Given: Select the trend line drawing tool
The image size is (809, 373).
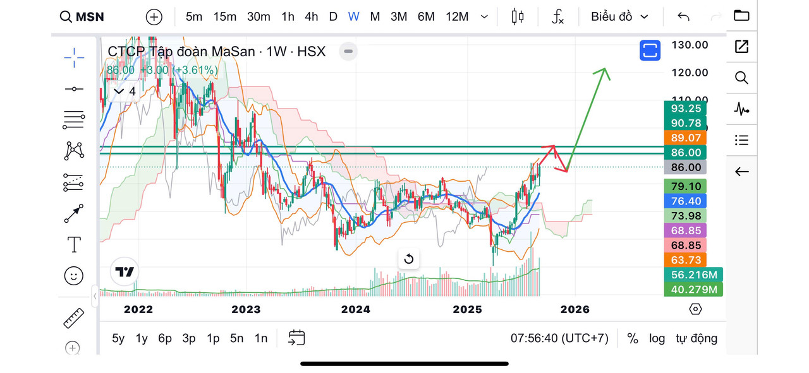Looking at the screenshot, I should click(74, 89).
